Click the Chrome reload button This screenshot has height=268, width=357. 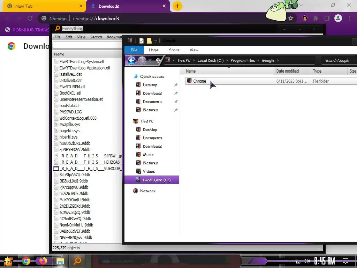point(30,18)
